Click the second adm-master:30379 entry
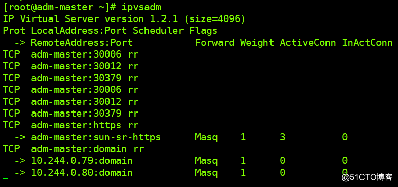 [x=76, y=114]
